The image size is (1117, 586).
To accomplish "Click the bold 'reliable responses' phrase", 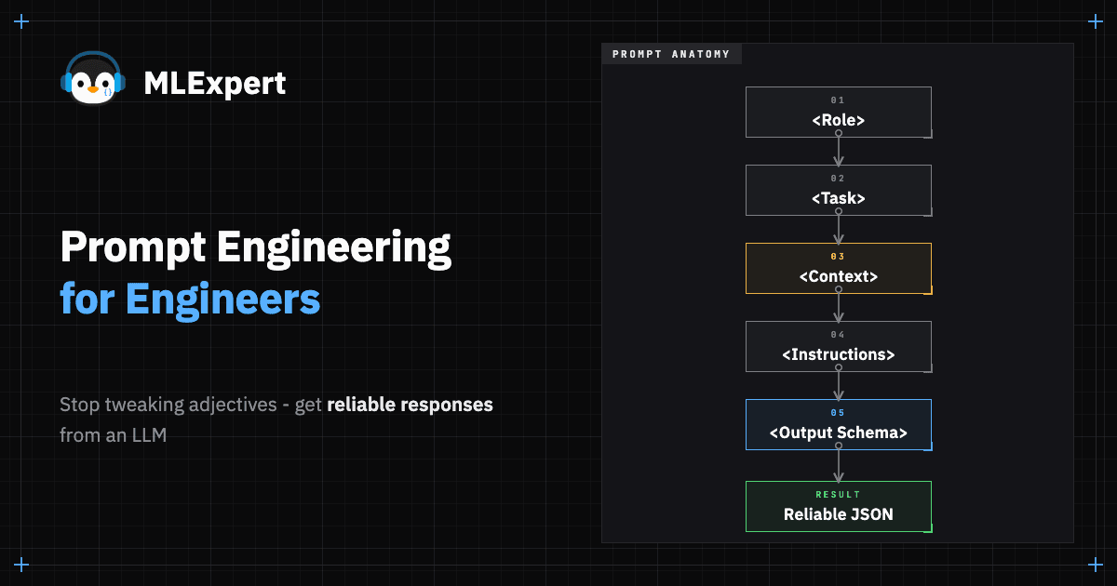I will point(410,405).
